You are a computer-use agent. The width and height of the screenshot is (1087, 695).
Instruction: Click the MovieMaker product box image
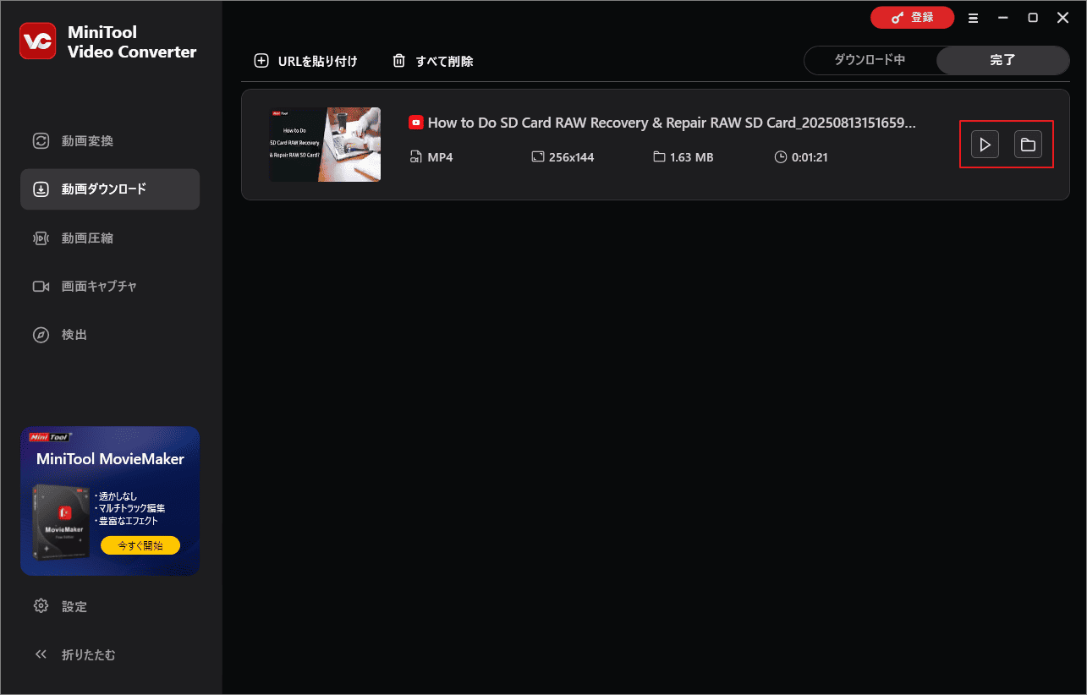[62, 523]
